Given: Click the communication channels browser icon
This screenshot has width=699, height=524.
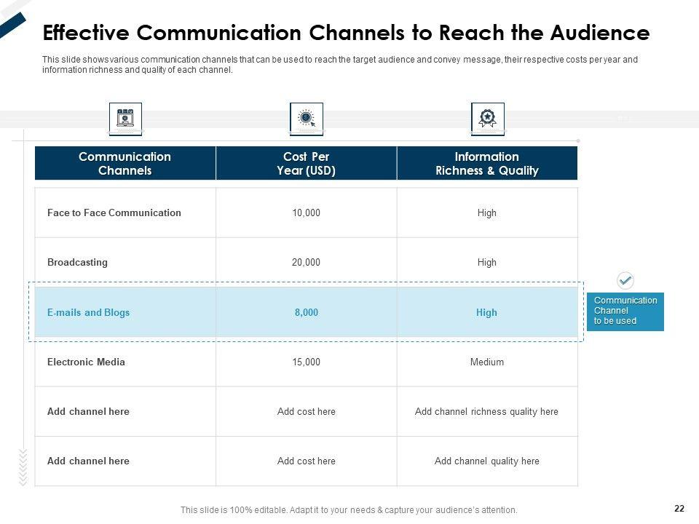Looking at the screenshot, I should [x=125, y=118].
